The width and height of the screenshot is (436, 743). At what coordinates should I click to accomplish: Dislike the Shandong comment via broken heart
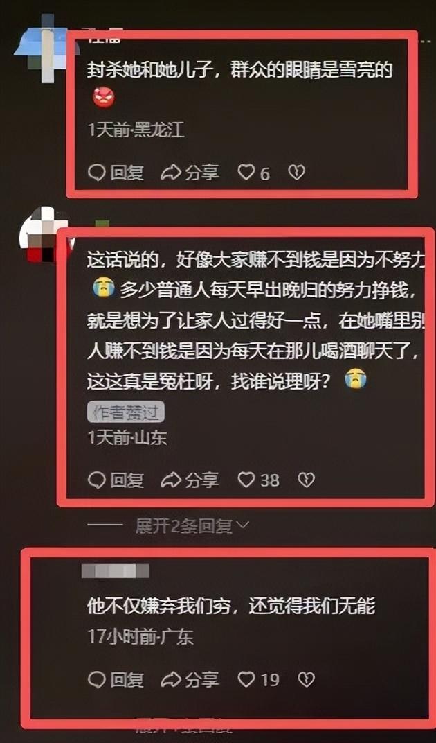coord(307,480)
